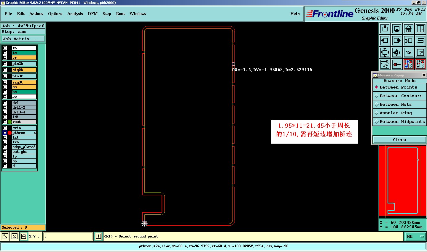The height and width of the screenshot is (252, 427).
Task: Toggle the checkbox for layer drl
Action: (5, 103)
